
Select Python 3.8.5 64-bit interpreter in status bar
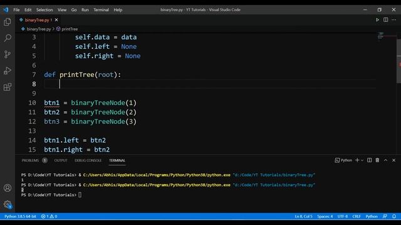(20, 216)
